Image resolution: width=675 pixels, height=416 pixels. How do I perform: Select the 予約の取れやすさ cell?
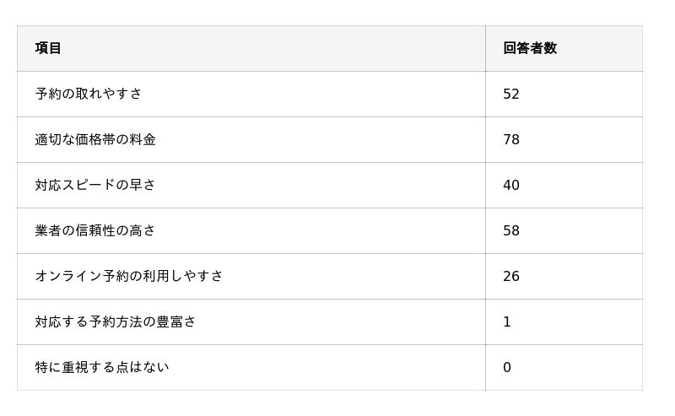click(89, 94)
